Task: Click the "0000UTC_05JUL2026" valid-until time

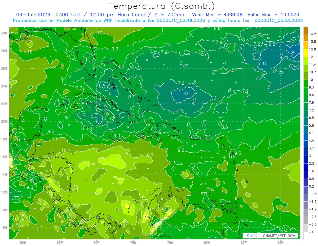Action: [279, 20]
